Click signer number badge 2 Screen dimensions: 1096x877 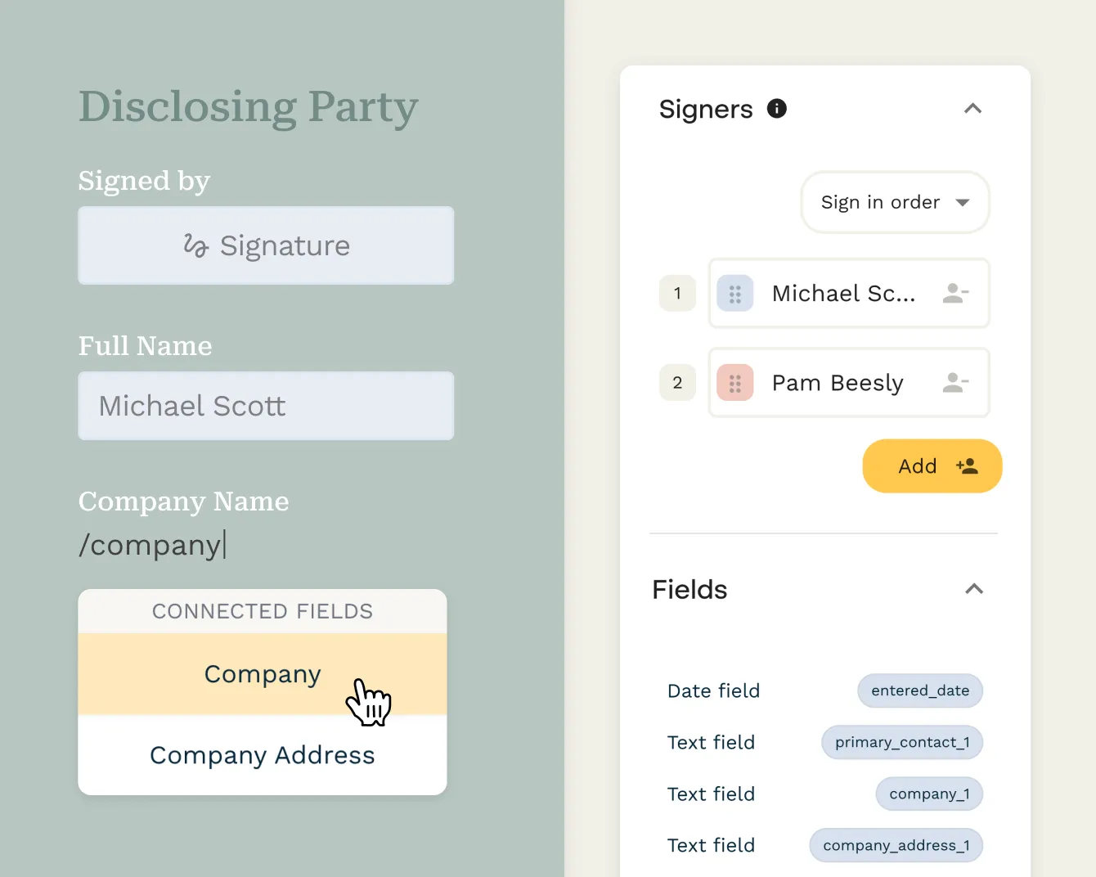point(677,382)
